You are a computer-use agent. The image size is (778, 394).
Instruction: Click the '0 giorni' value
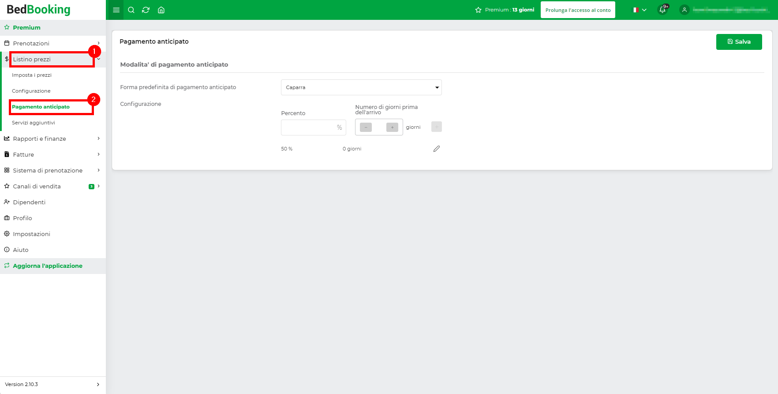[x=352, y=149]
